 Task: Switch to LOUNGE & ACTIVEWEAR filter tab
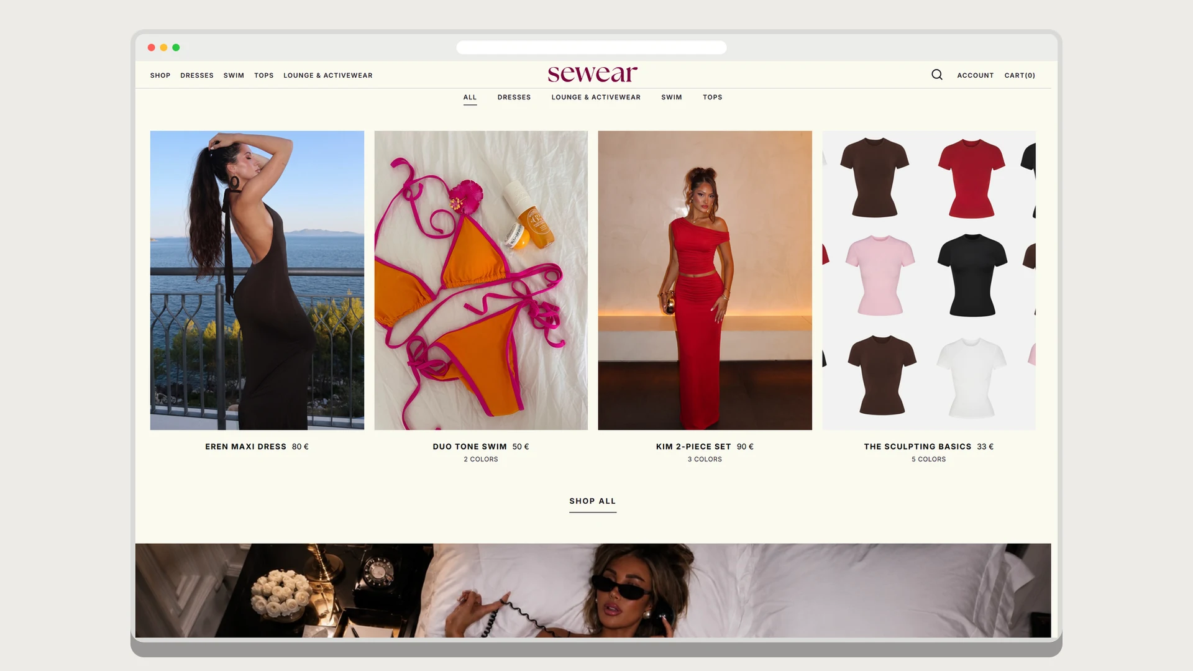(x=596, y=98)
